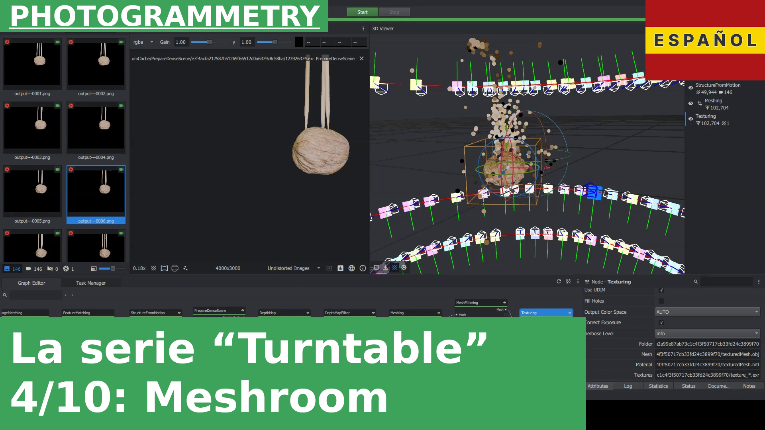
Task: Open the statistics bar chart icon
Action: click(340, 268)
